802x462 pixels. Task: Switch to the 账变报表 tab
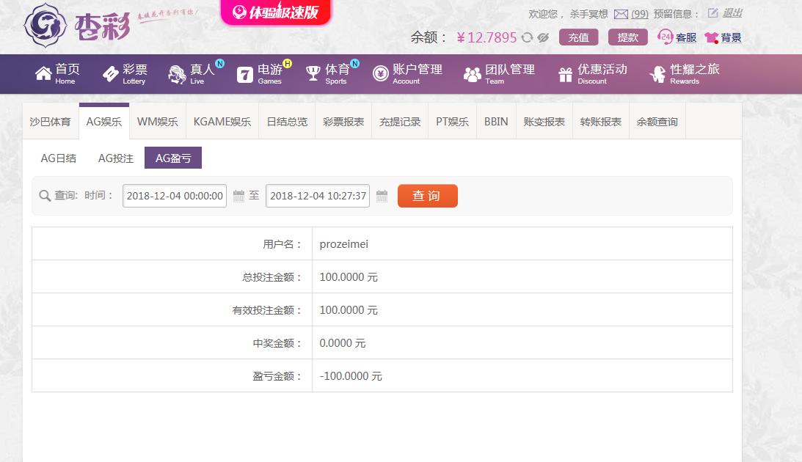tap(544, 122)
